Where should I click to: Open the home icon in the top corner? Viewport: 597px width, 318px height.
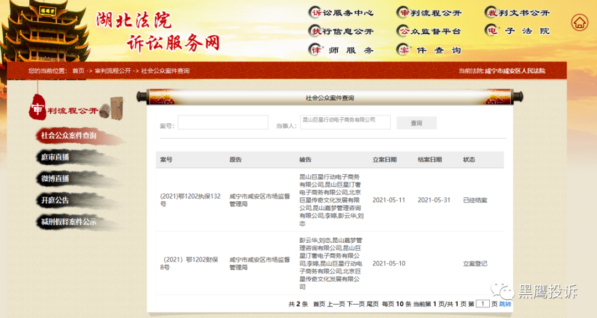point(579,23)
